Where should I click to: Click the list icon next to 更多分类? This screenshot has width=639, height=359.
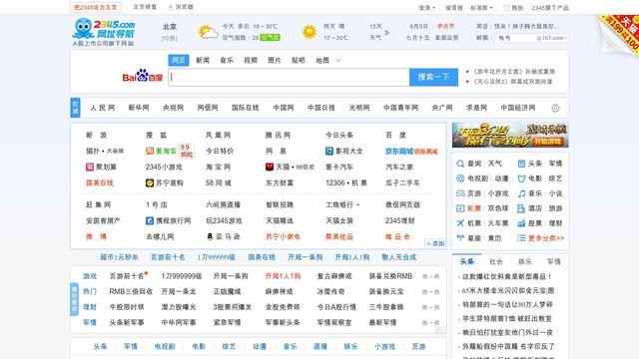click(521, 238)
